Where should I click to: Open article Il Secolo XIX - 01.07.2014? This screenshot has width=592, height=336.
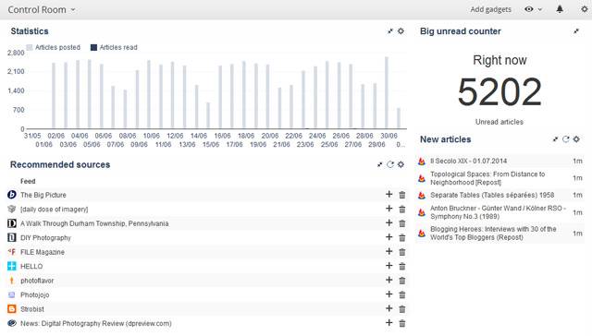click(x=469, y=162)
